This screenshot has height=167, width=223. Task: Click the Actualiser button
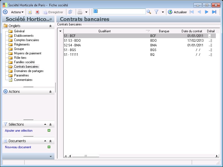coord(177,12)
